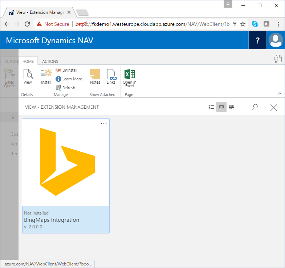This screenshot has width=285, height=268.
Task: Switch to small tiles grid view
Action: 232,107
